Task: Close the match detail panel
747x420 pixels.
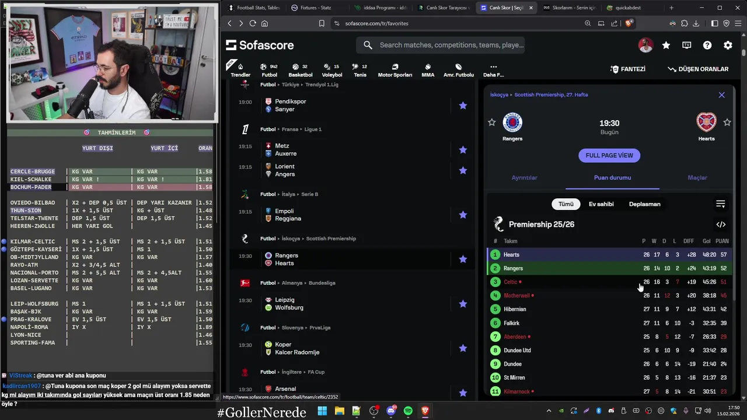Action: [722, 94]
